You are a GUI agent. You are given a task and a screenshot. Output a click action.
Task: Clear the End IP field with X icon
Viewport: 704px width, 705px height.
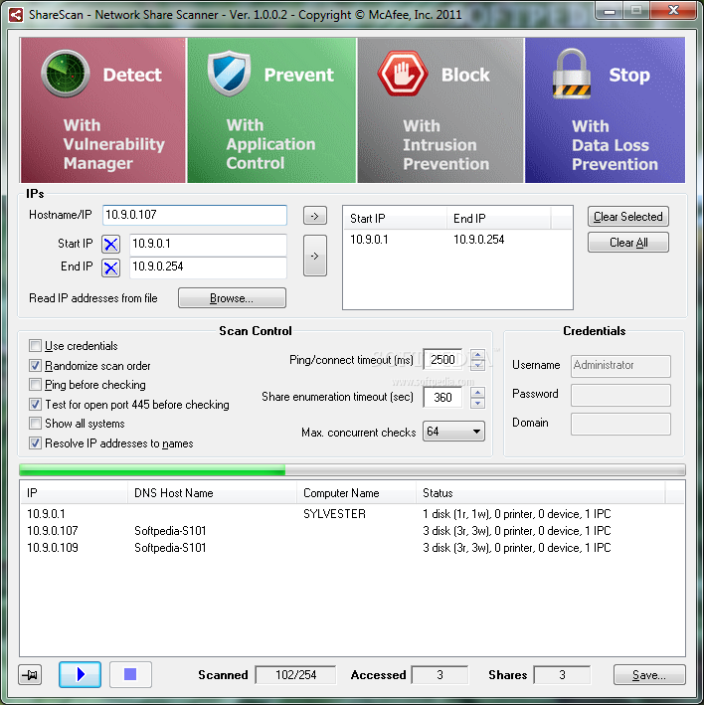click(110, 267)
